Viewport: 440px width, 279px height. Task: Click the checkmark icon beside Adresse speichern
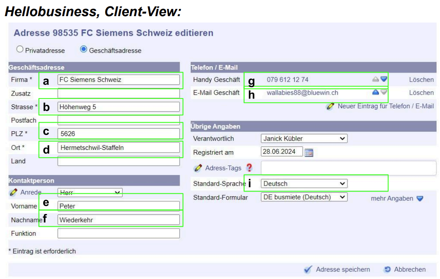308,270
